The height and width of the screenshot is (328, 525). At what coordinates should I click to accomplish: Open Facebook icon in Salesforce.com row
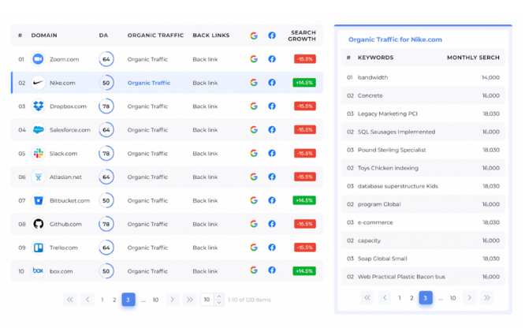(272, 129)
